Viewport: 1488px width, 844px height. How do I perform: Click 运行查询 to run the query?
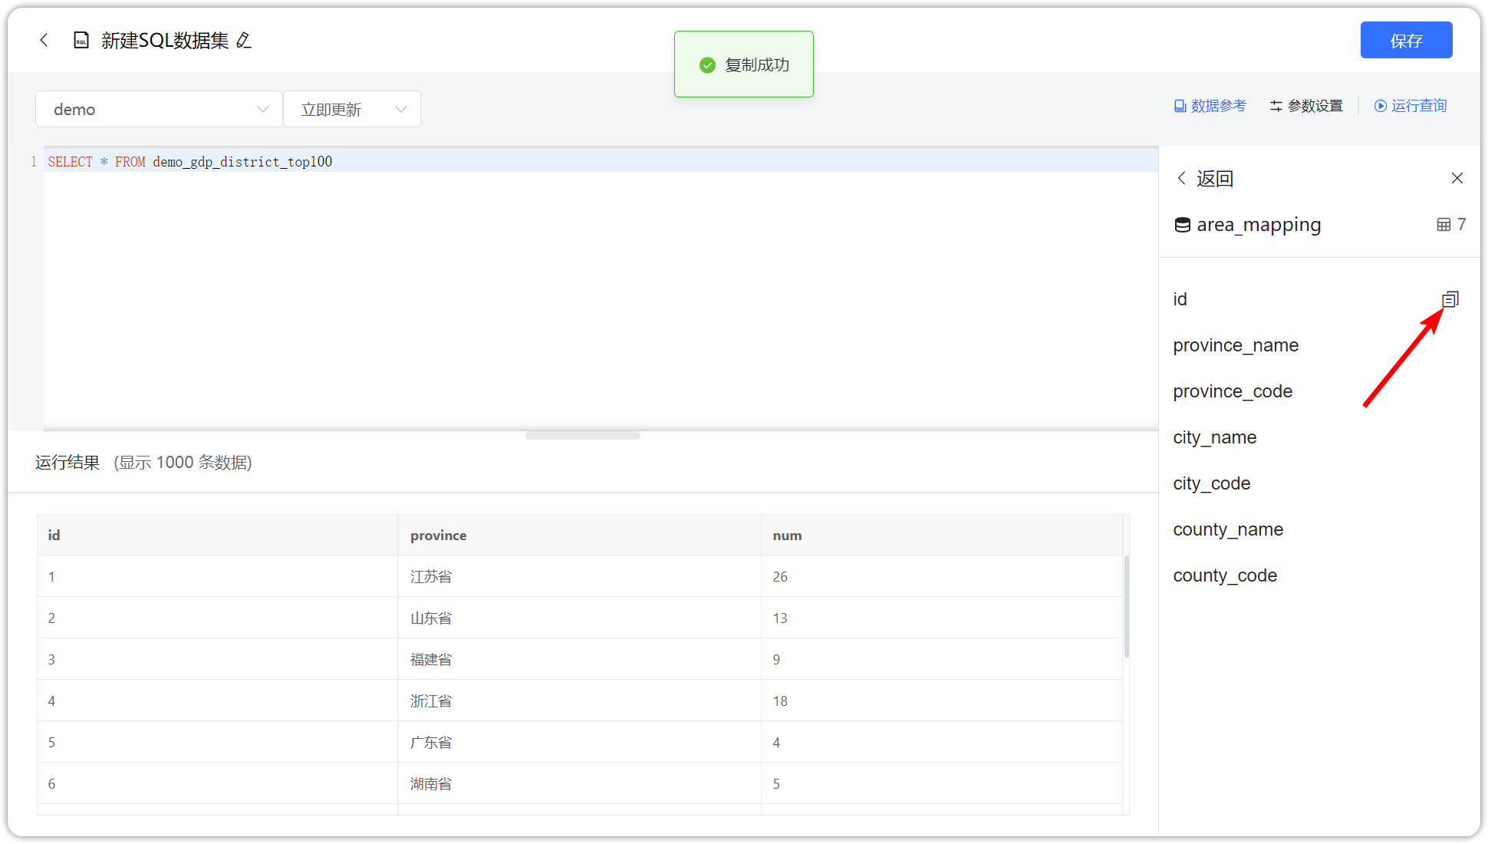[x=1410, y=106]
